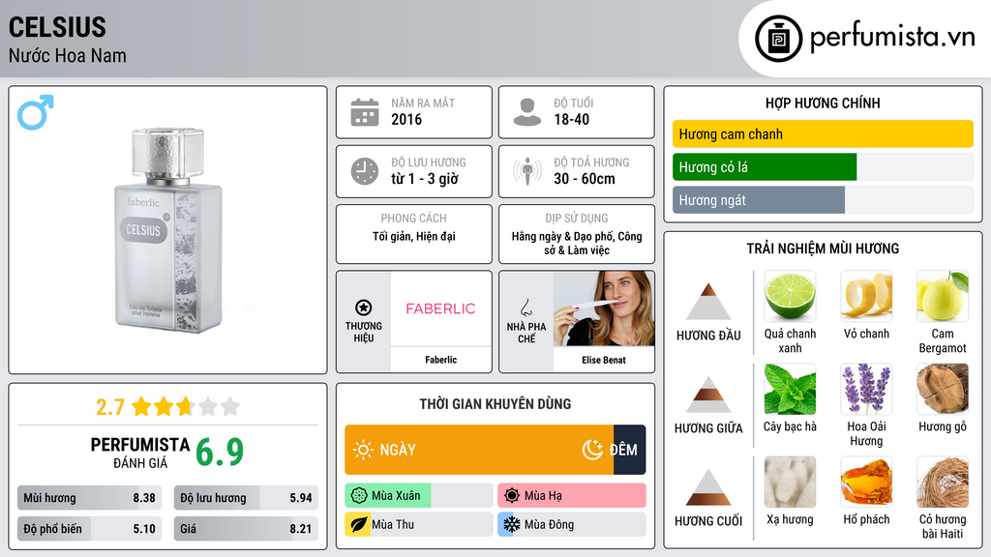This screenshot has width=991, height=557.
Task: Click the Xạ hương musk image
Action: [x=790, y=482]
